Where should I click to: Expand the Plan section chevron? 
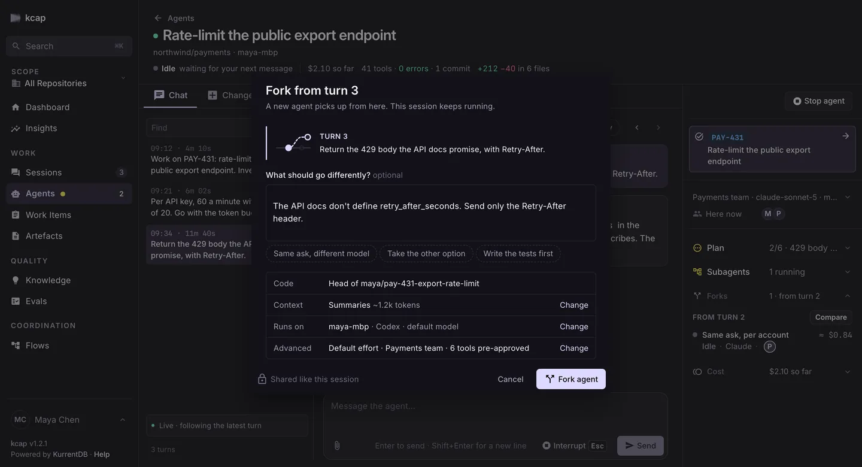[848, 248]
